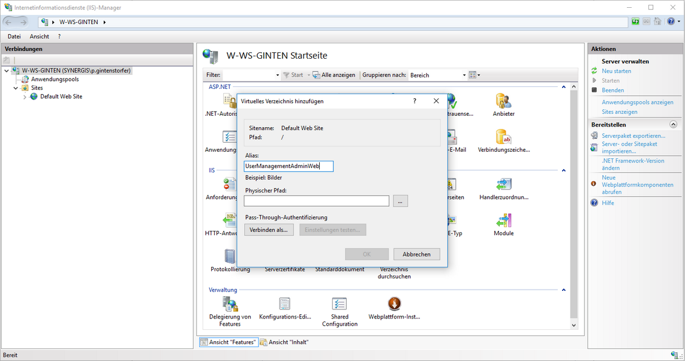Open Delegierung von Features icon

[x=230, y=305]
